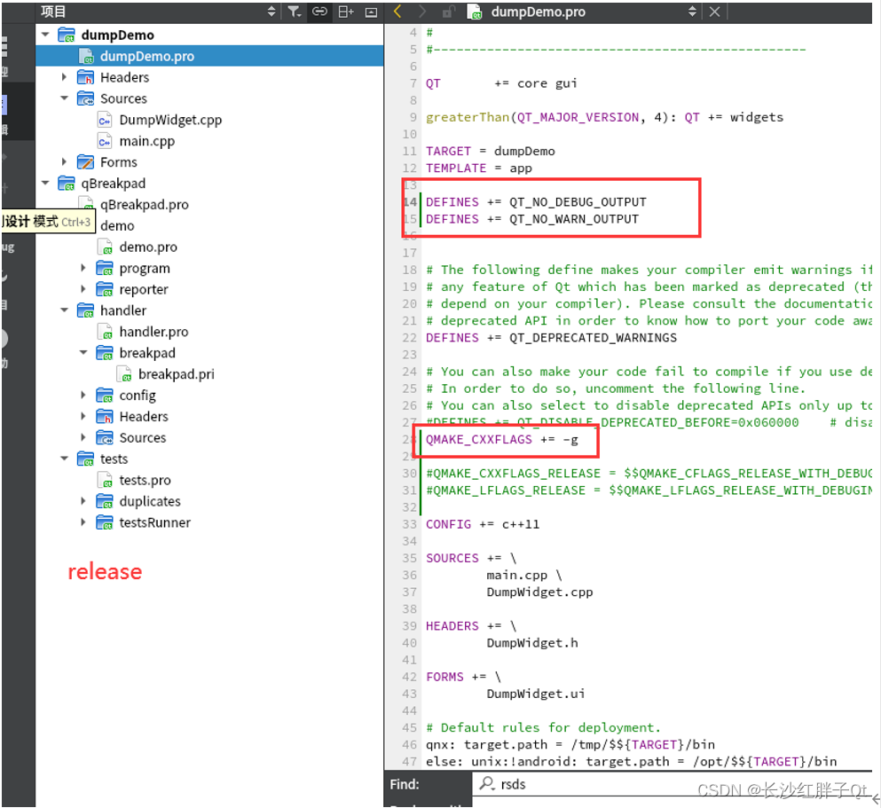Open DumpWidget.cpp source file

click(170, 120)
